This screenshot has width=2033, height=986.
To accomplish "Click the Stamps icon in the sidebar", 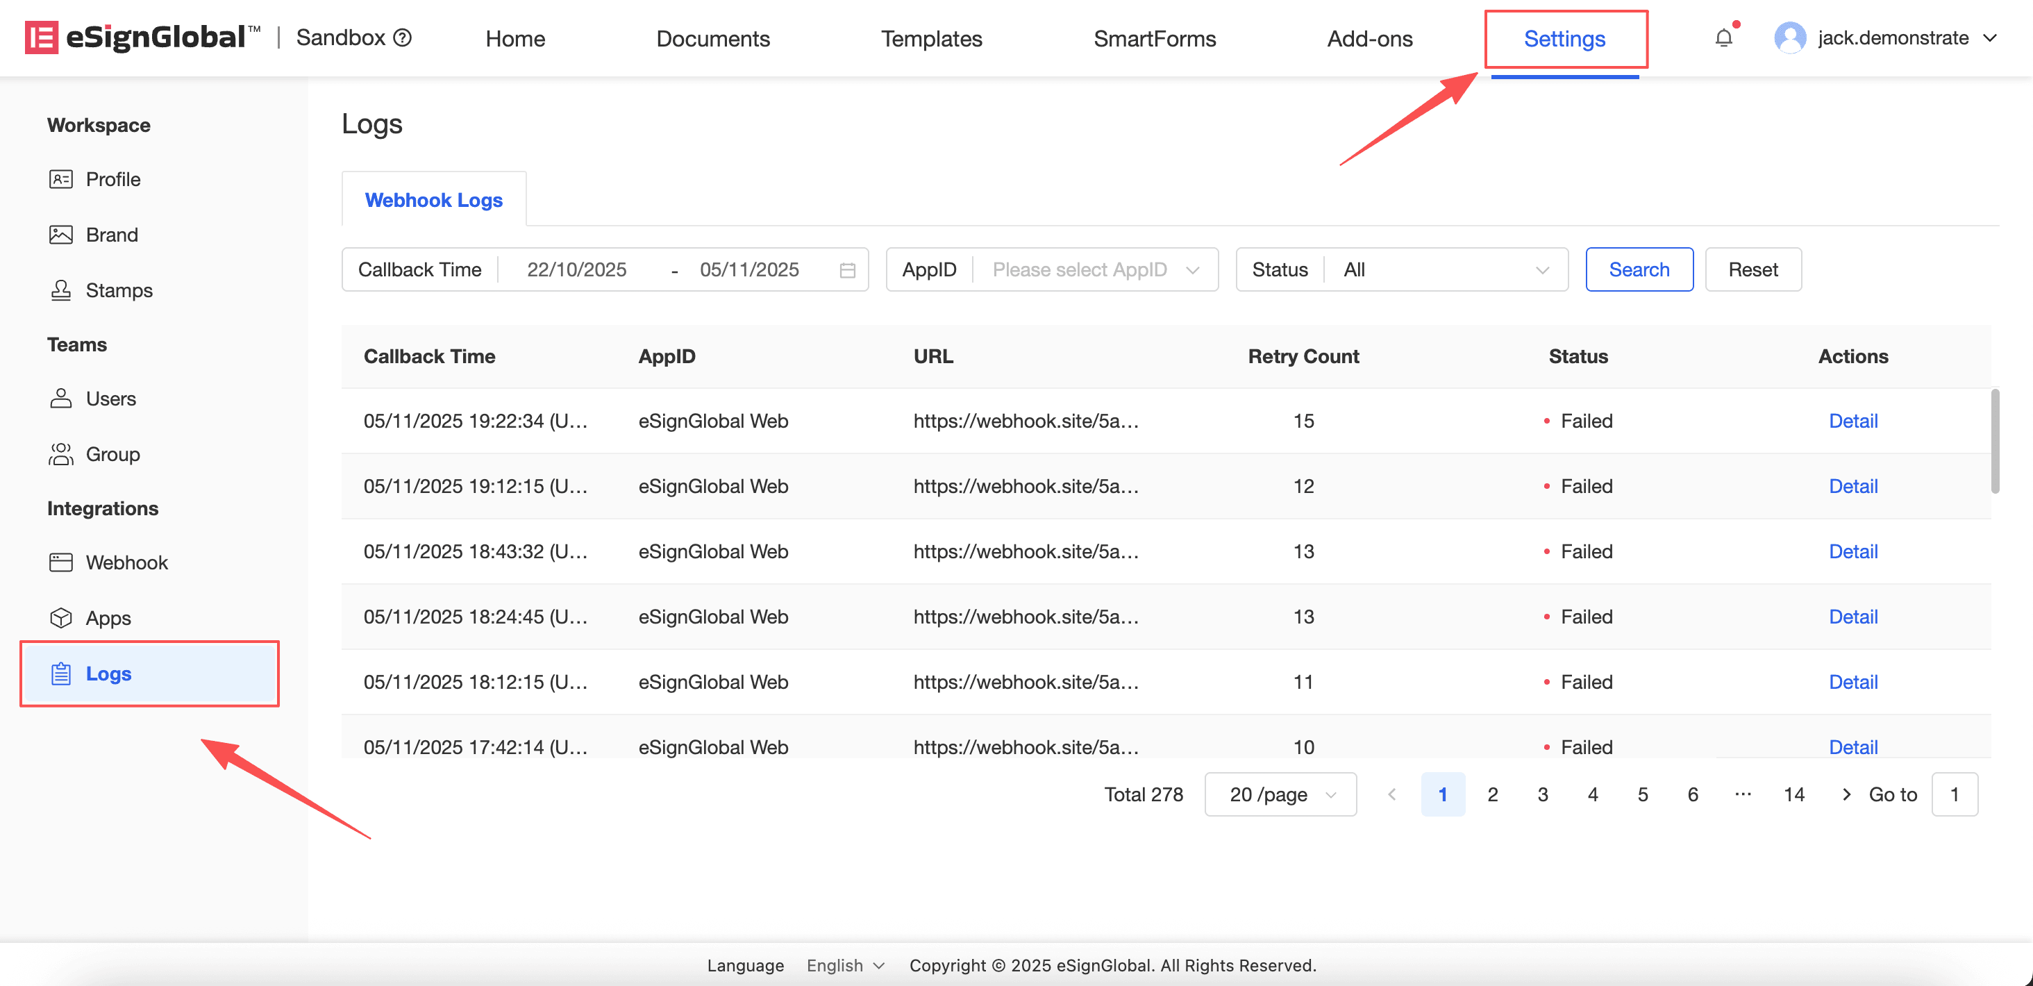I will (61, 290).
